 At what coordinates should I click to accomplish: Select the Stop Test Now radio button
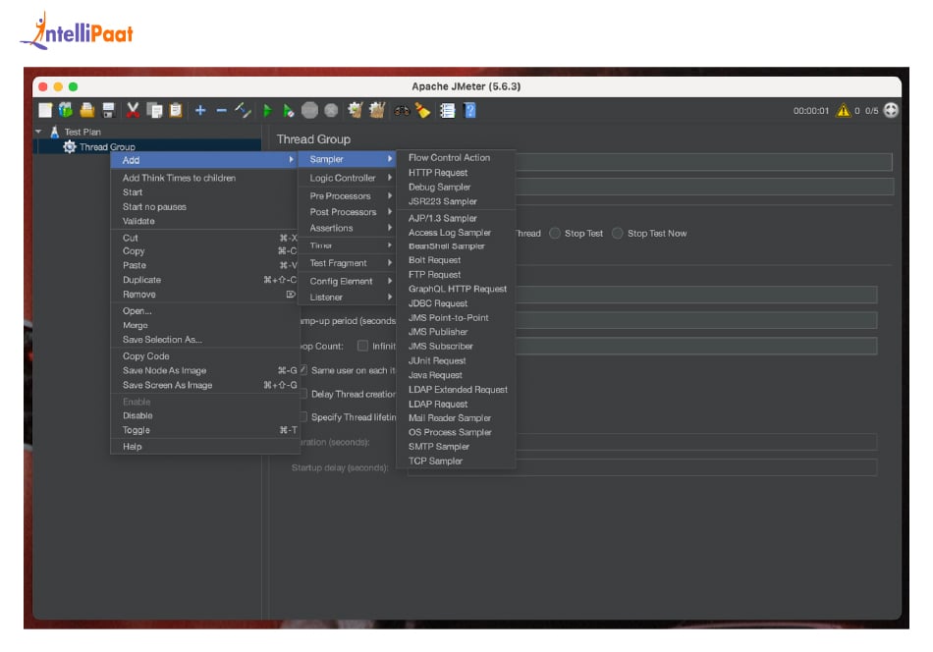pyautogui.click(x=617, y=233)
